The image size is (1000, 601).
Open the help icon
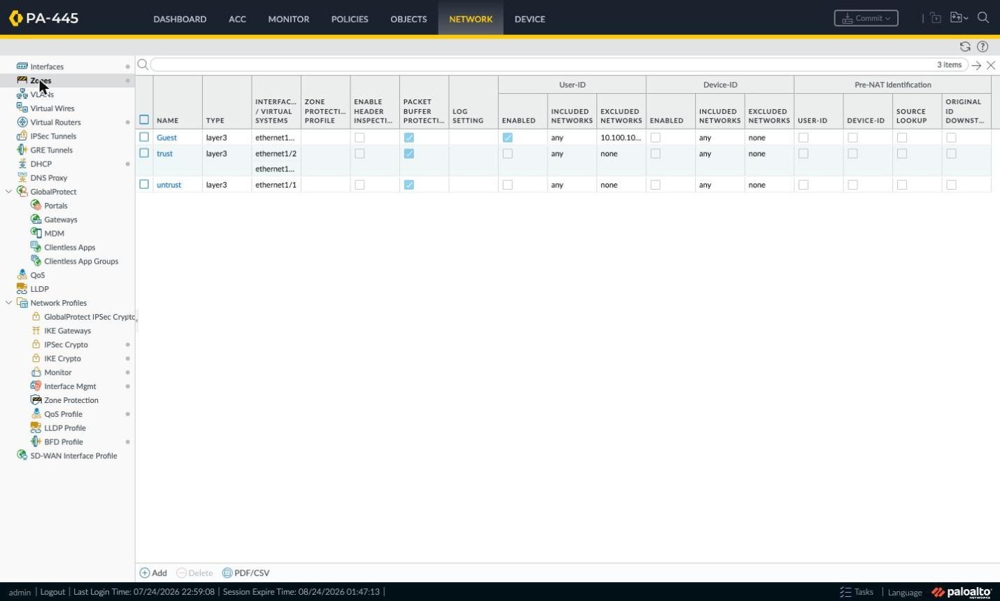coord(983,47)
